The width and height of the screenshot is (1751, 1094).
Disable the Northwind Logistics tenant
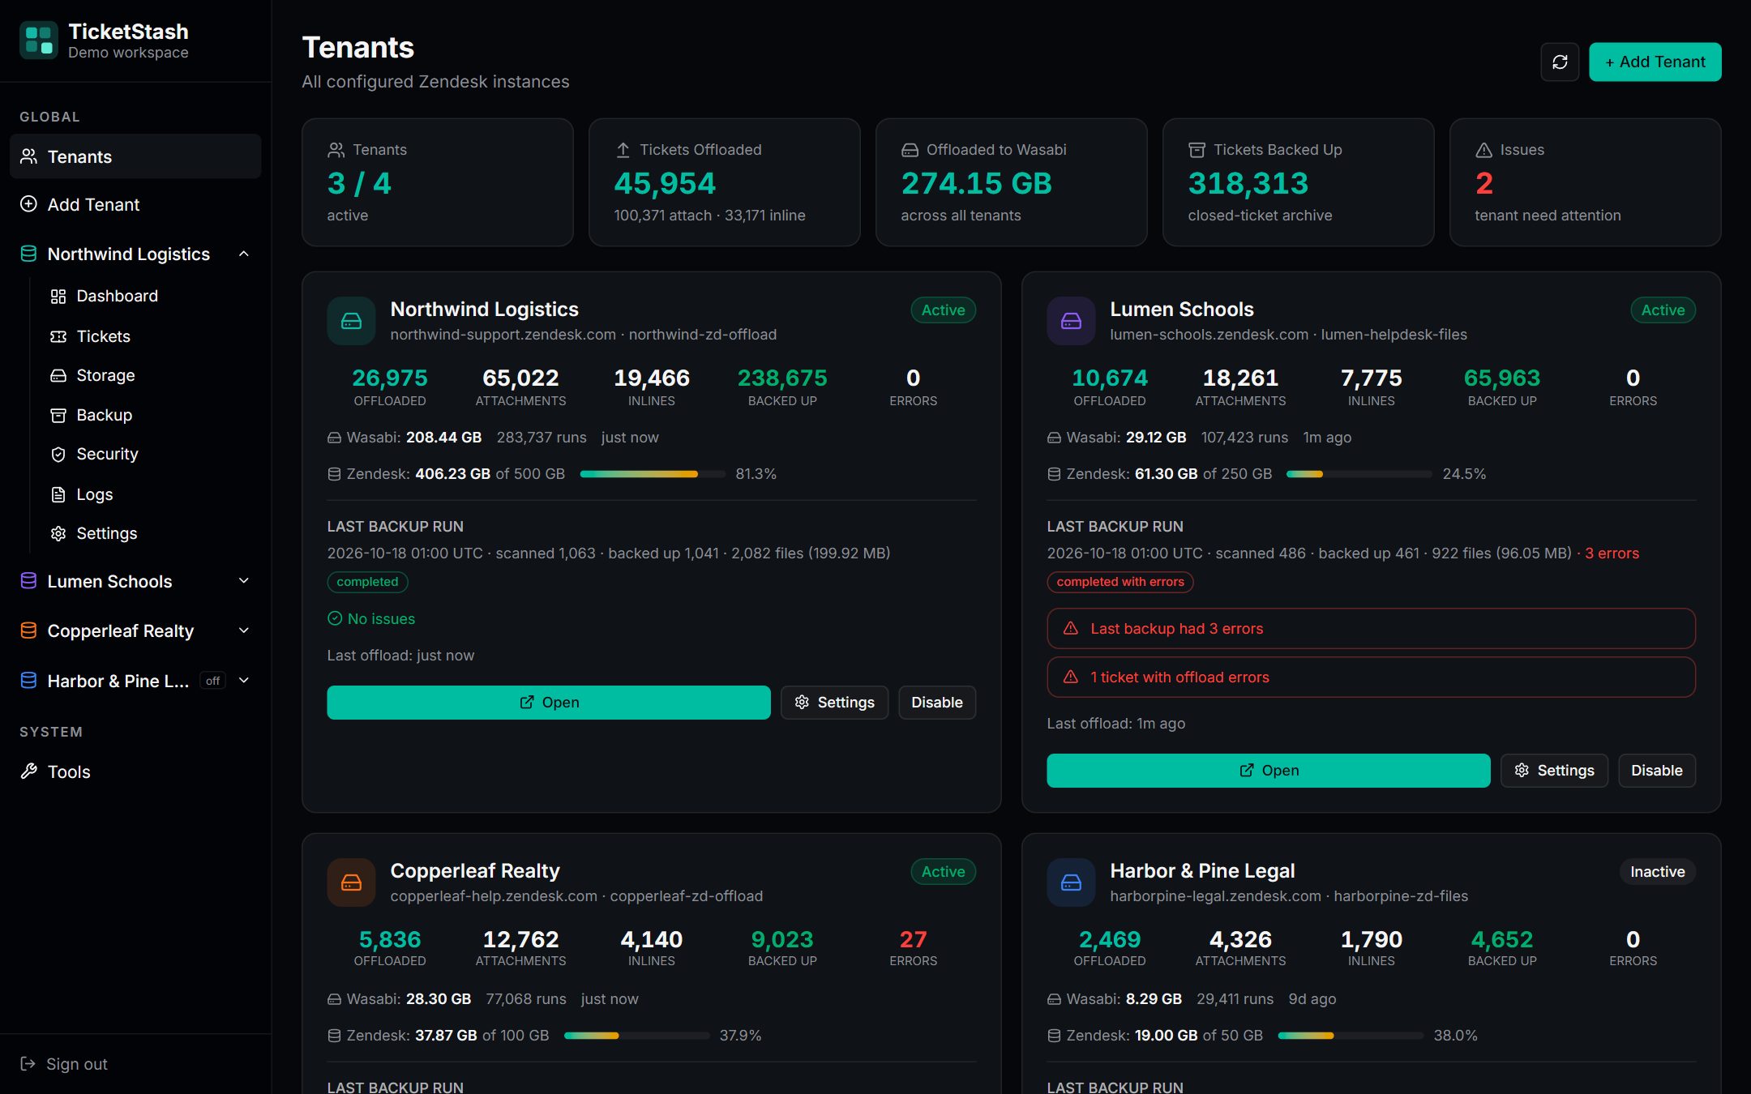coord(936,702)
